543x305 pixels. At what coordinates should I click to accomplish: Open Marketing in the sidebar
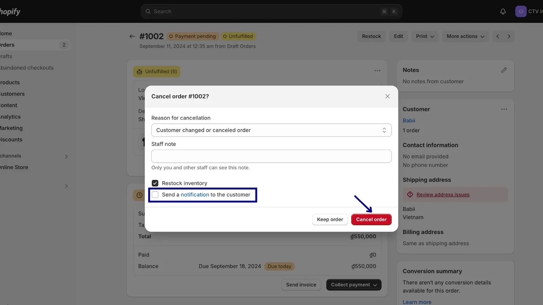point(11,128)
